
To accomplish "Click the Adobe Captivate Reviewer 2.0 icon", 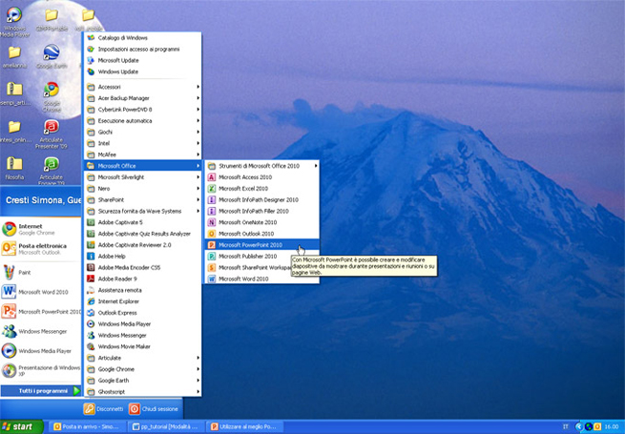I will coord(91,245).
